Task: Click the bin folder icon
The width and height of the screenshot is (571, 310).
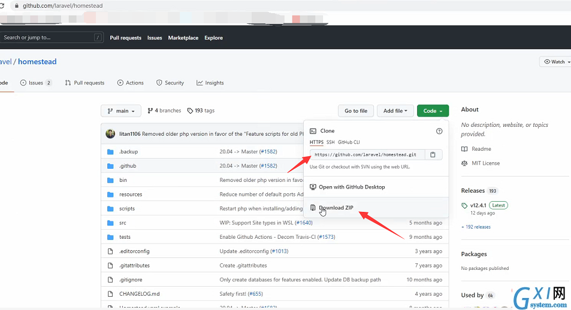Action: [x=110, y=180]
